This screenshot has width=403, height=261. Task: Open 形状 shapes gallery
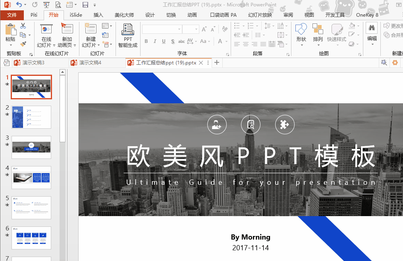tap(301, 35)
